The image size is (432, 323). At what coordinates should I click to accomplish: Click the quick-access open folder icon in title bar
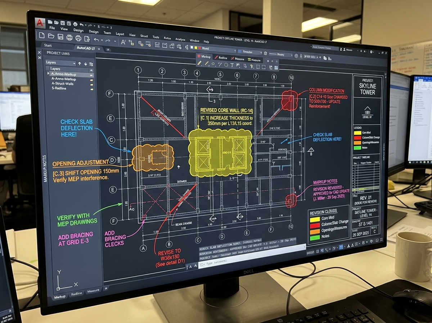(56, 22)
